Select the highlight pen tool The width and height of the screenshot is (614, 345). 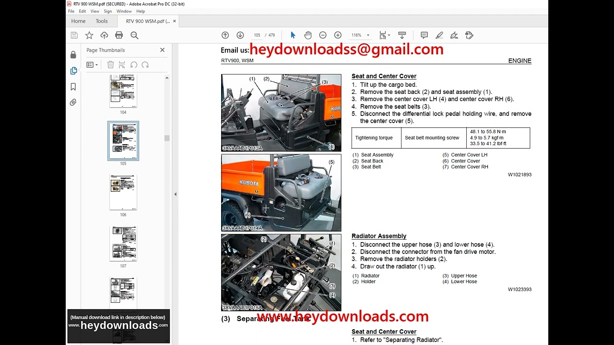pyautogui.click(x=439, y=35)
